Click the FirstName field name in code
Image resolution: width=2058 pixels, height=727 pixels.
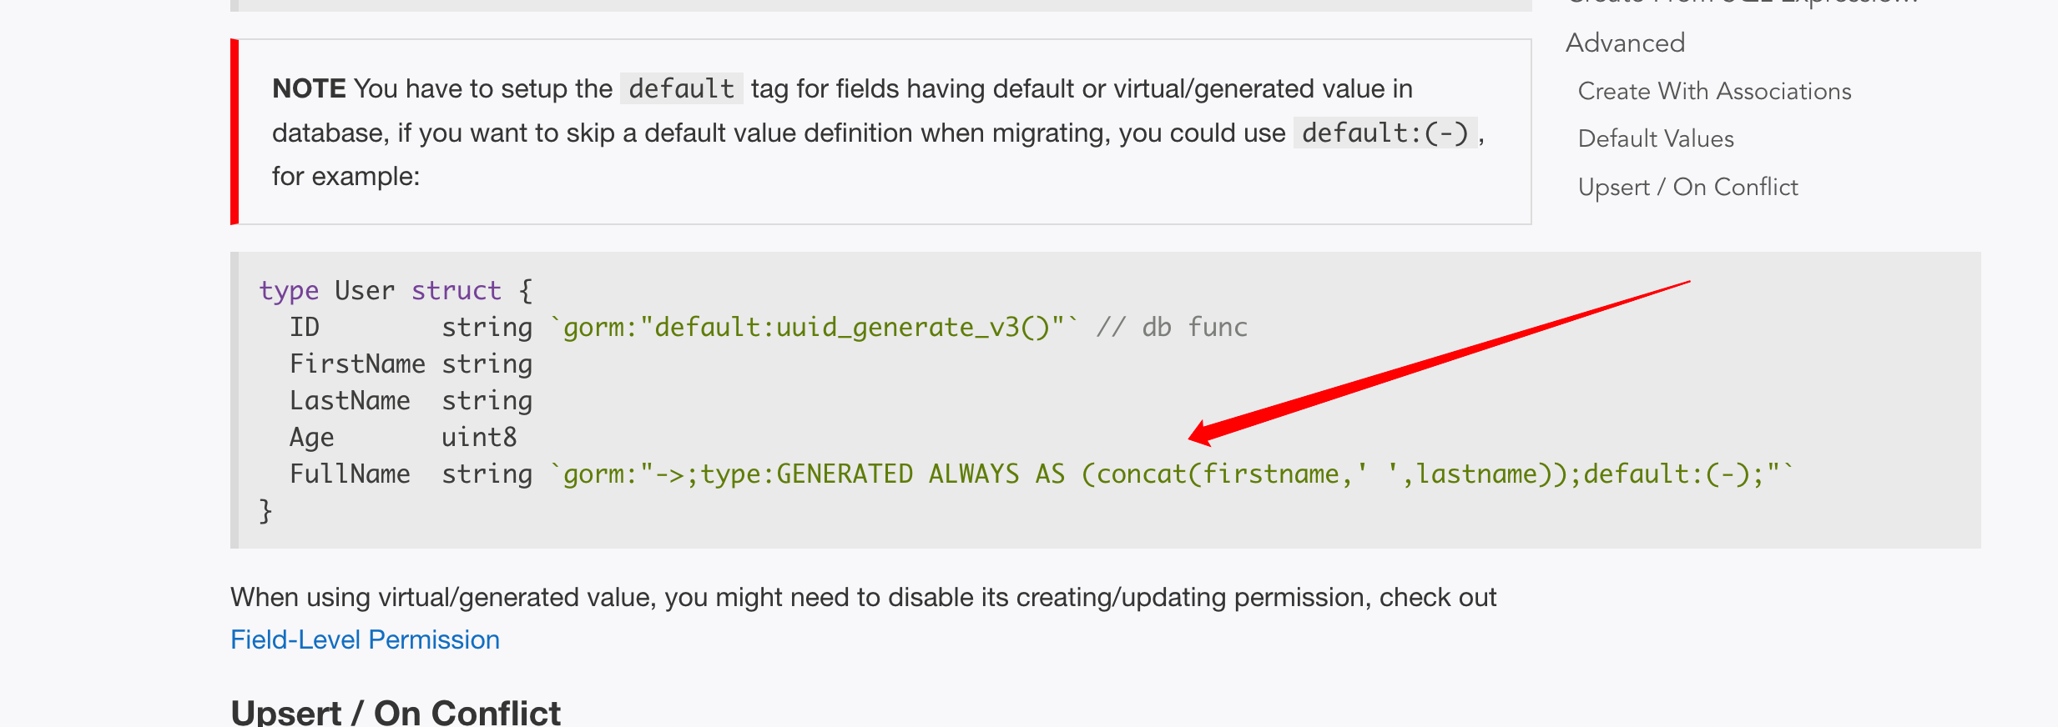(x=357, y=363)
